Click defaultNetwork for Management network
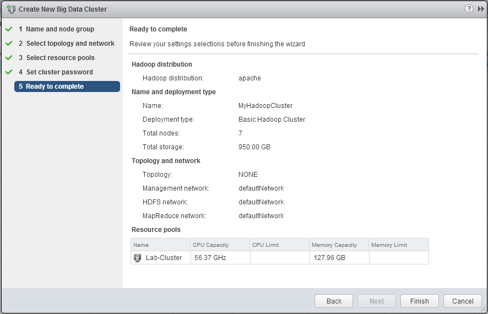This screenshot has height=314, width=488. pos(261,188)
